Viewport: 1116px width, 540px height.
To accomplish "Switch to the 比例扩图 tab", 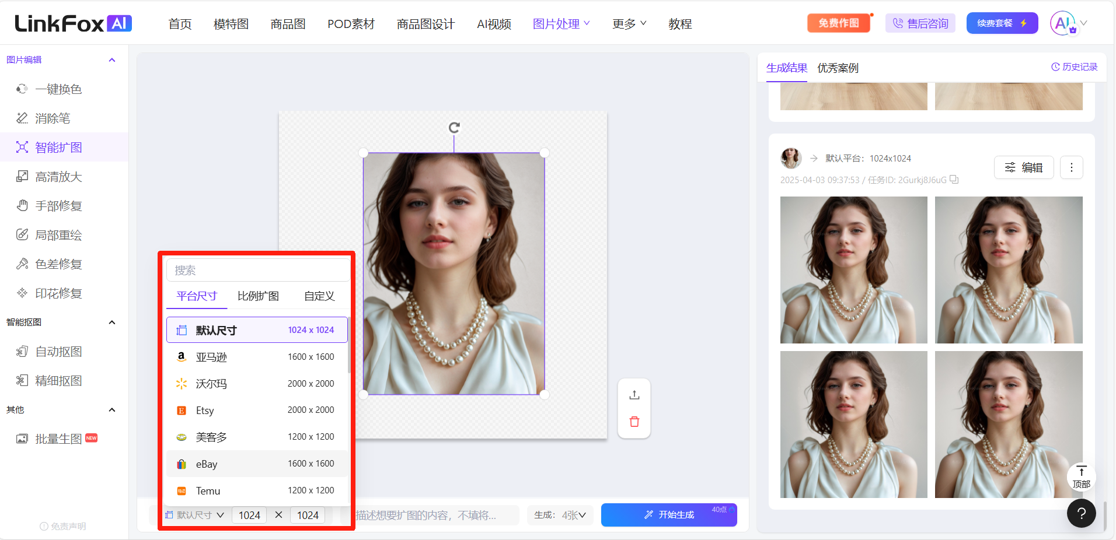I will (x=258, y=296).
